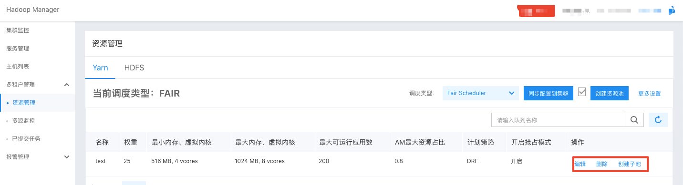
Task: Click the refresh queue list icon
Action: pyautogui.click(x=658, y=120)
